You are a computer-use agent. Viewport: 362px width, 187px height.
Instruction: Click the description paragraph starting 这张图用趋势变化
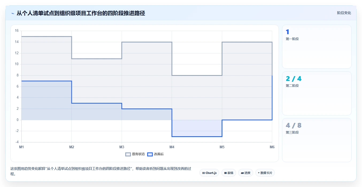[101, 172]
